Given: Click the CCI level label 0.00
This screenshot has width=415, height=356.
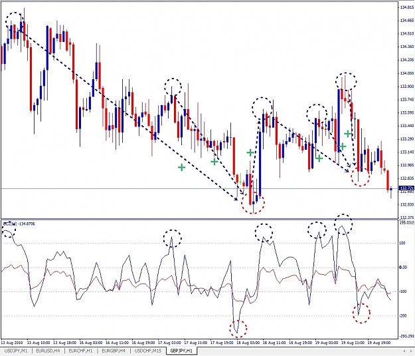Looking at the screenshot, I should [403, 267].
